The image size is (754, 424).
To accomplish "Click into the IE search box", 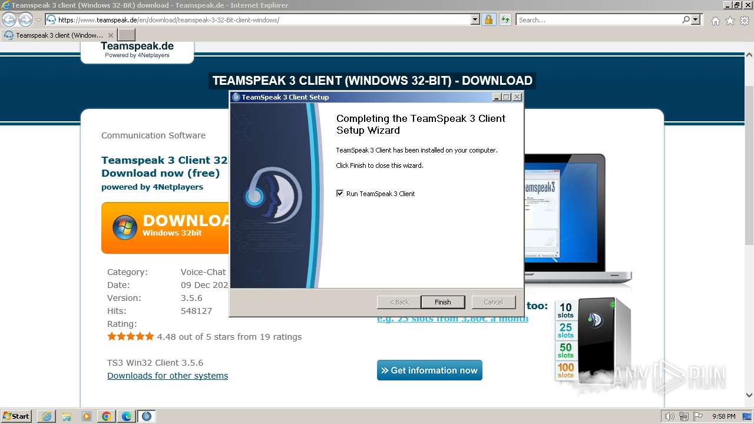I will [598, 19].
